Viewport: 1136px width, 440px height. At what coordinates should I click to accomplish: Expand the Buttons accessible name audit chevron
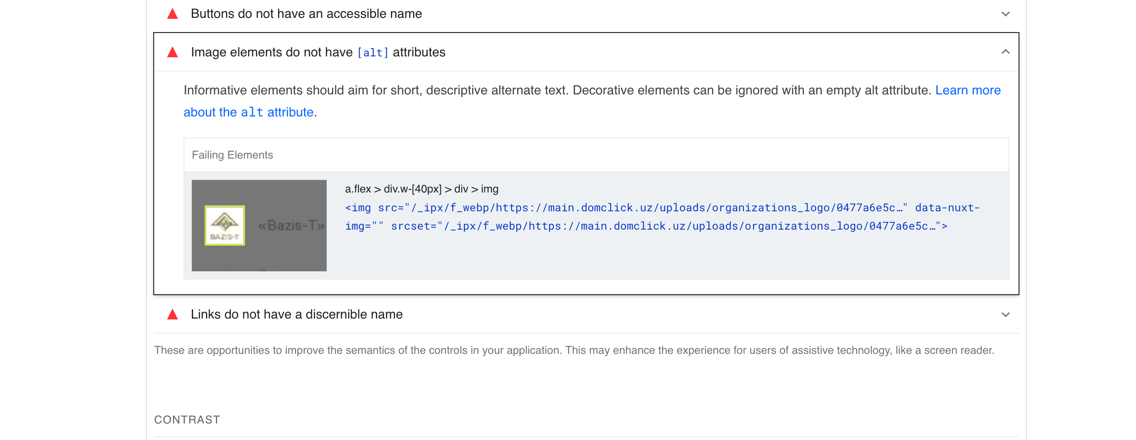[x=1005, y=14]
